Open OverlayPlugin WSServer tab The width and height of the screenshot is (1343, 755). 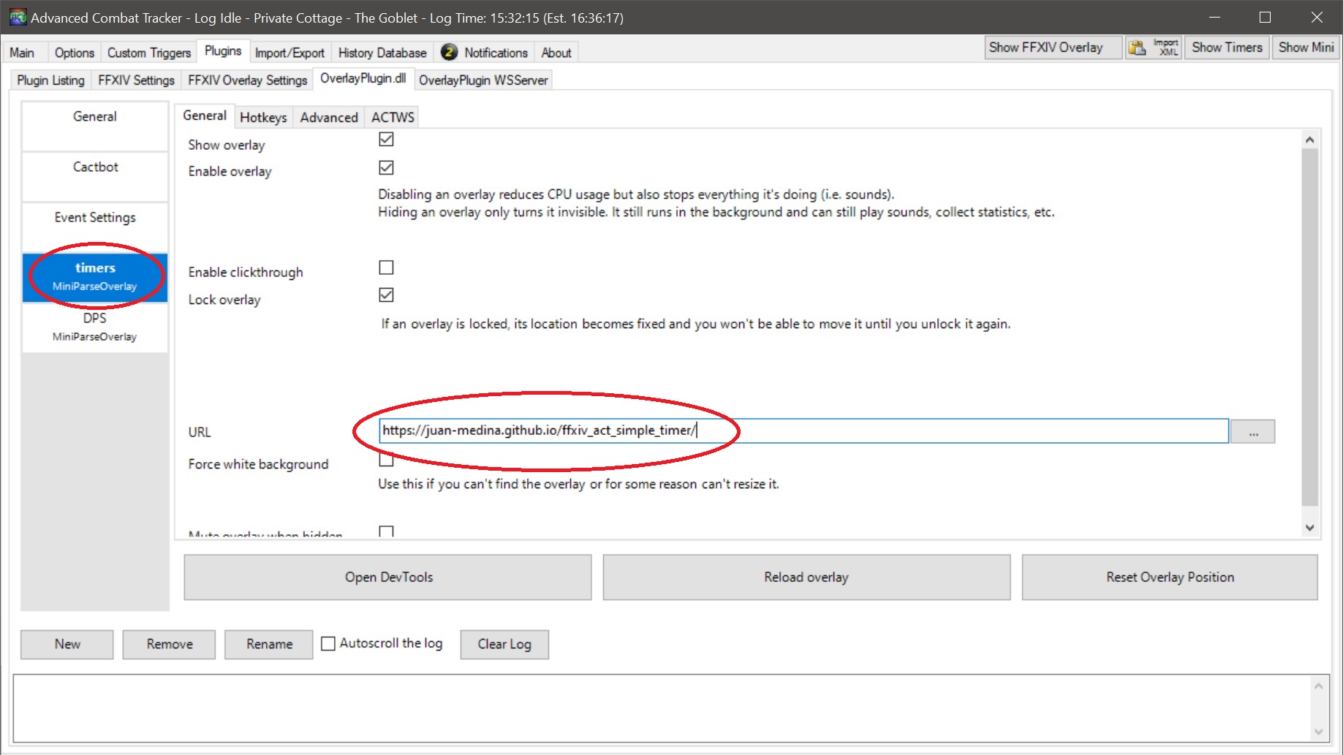pos(483,80)
